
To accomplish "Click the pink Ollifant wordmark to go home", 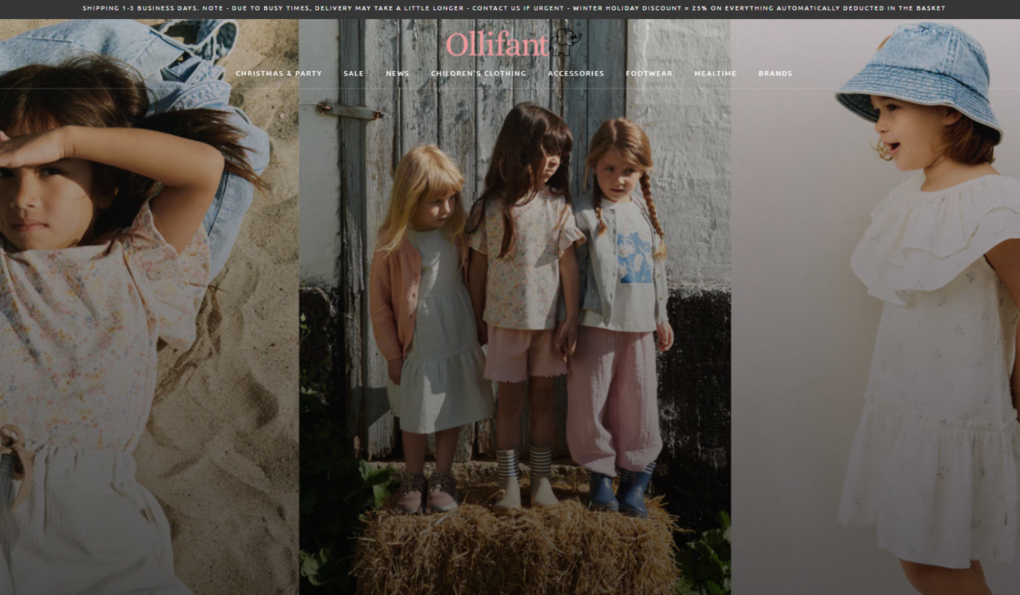I will 497,44.
